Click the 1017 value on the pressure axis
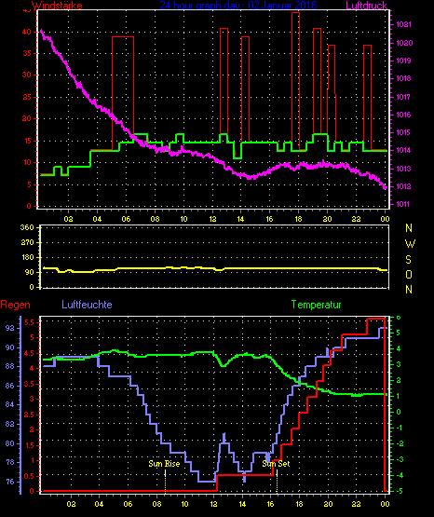Screen dimensions: 434x517 403,97
